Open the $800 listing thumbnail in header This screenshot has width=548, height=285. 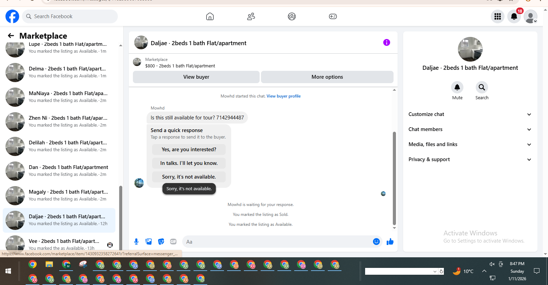137,62
